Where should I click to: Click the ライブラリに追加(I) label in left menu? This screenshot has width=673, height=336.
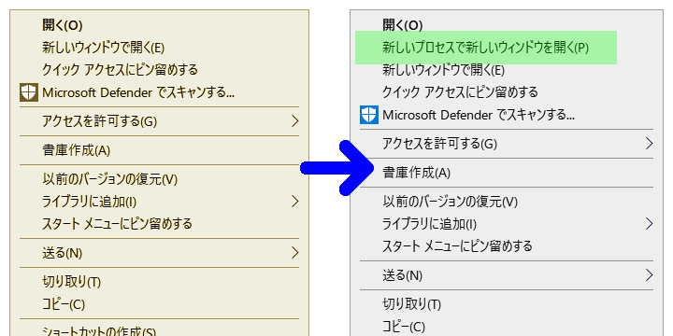coord(90,202)
